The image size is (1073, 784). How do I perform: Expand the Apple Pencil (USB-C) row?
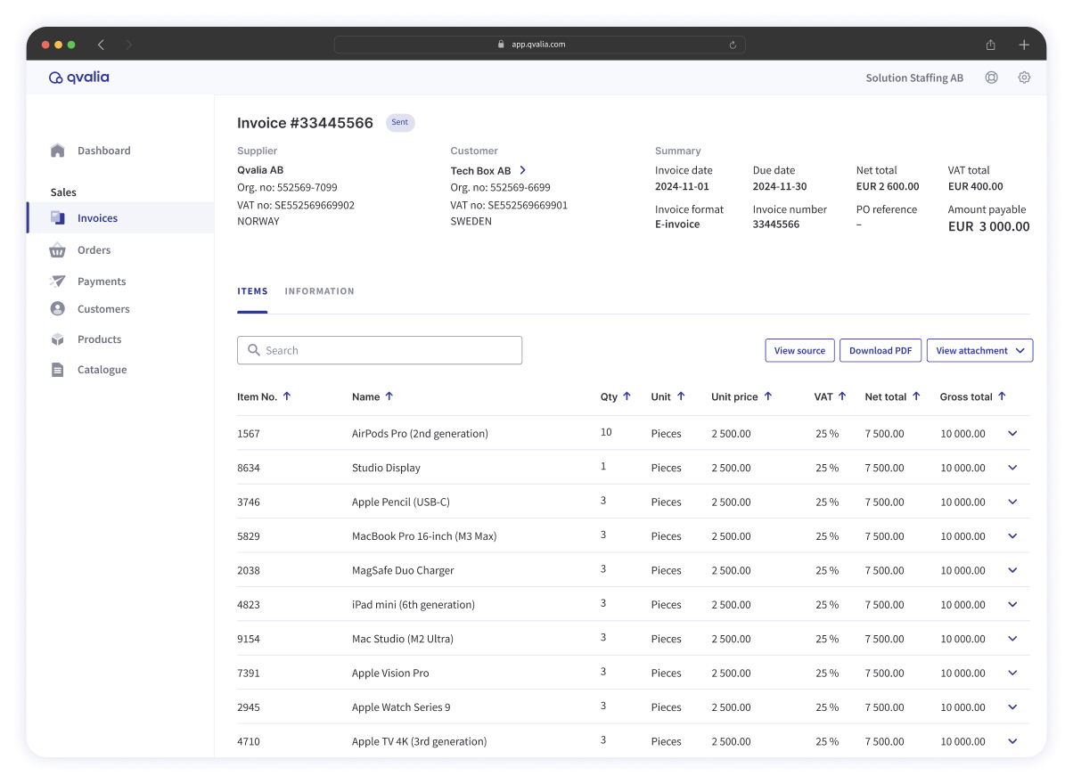click(1012, 502)
